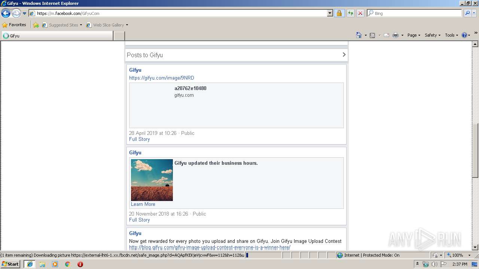
Task: Open the Gifyu author link on first post
Action: click(x=135, y=70)
